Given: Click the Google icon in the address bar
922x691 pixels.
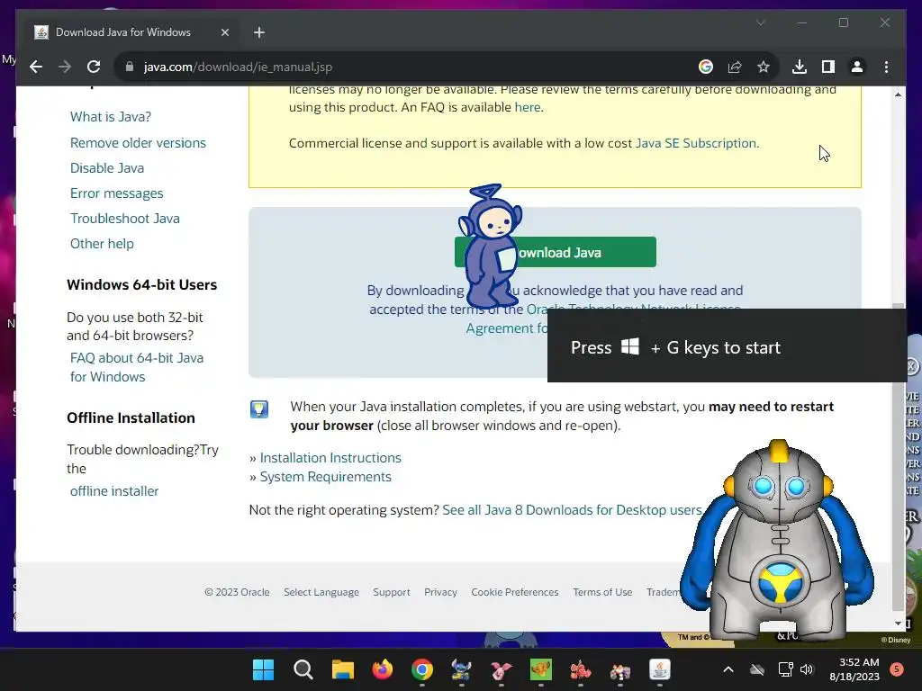Looking at the screenshot, I should pyautogui.click(x=706, y=67).
